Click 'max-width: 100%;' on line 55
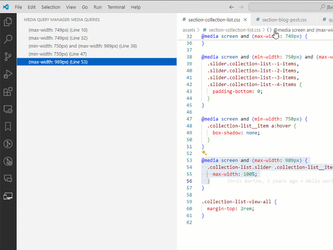The height and width of the screenshot is (250, 333). [235, 174]
